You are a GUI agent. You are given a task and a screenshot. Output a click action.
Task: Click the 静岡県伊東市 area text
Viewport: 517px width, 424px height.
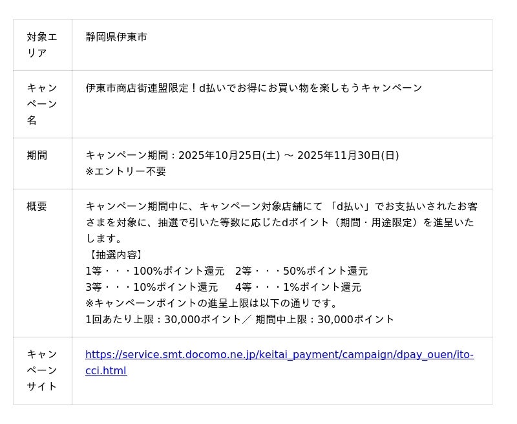(116, 37)
